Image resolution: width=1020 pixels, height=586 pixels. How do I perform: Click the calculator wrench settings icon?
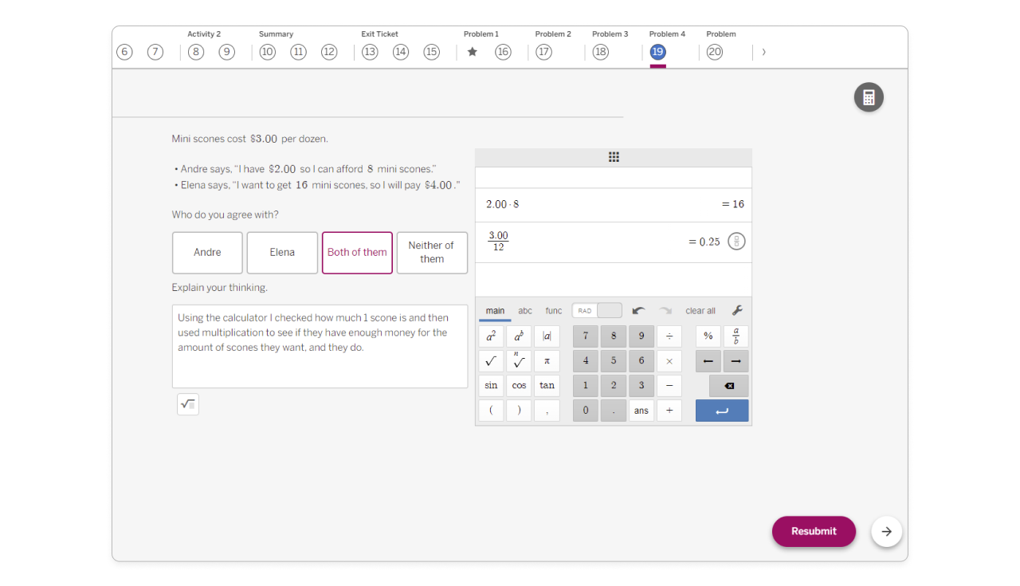tap(737, 310)
